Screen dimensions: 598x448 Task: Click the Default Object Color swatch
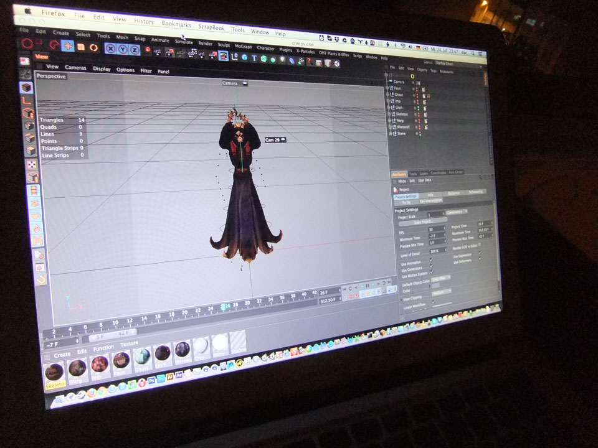tap(435, 285)
